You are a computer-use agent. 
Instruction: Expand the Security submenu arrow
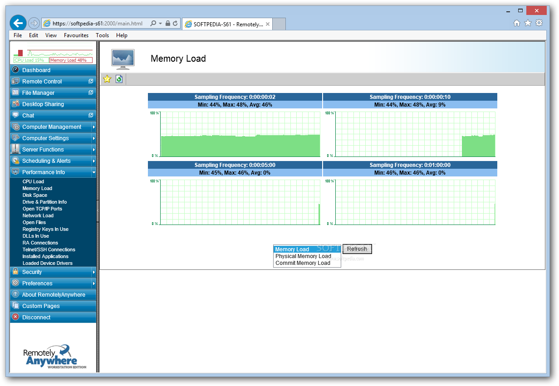pos(93,272)
